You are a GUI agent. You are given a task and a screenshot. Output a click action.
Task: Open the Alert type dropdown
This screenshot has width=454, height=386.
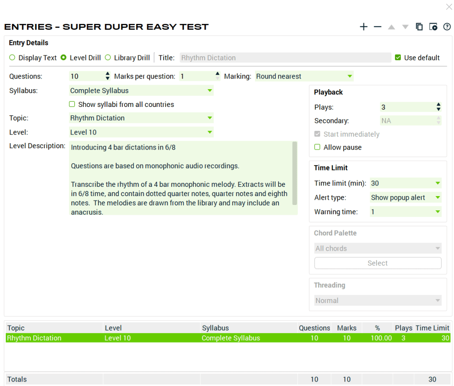click(405, 197)
